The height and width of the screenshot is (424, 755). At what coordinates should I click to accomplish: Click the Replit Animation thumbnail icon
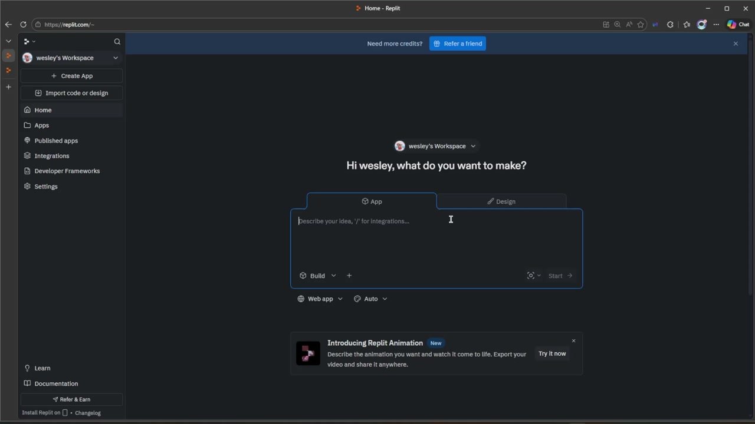[308, 353]
